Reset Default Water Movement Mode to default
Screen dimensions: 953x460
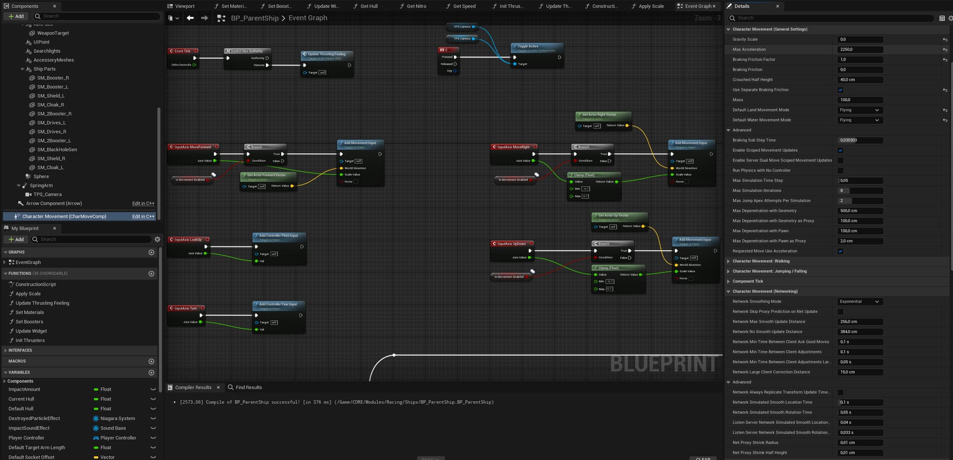click(945, 120)
